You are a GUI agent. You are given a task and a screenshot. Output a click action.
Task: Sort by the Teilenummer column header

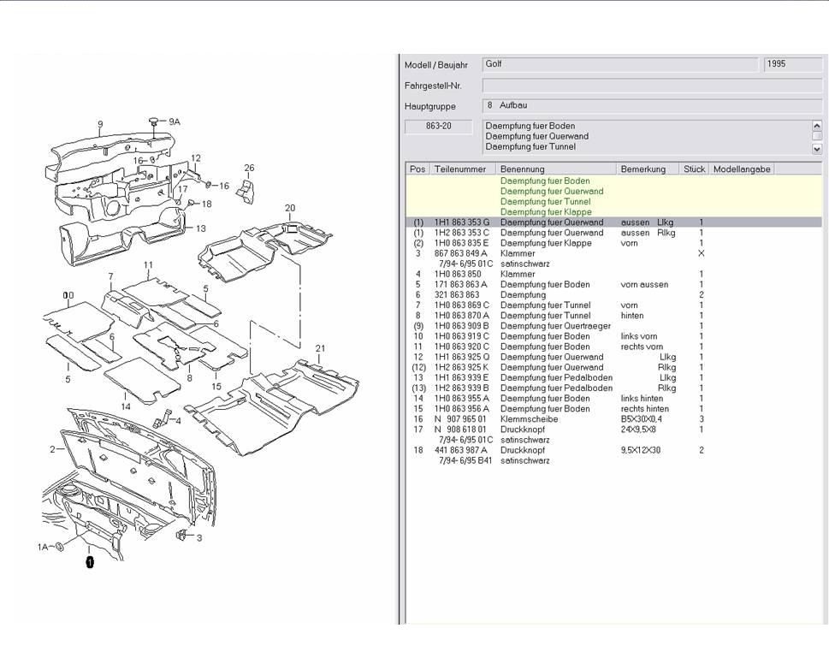462,169
